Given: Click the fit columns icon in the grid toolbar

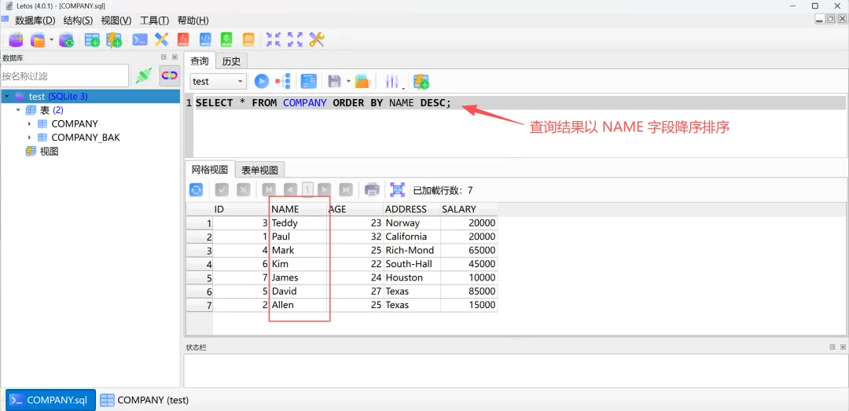Looking at the screenshot, I should click(x=398, y=189).
